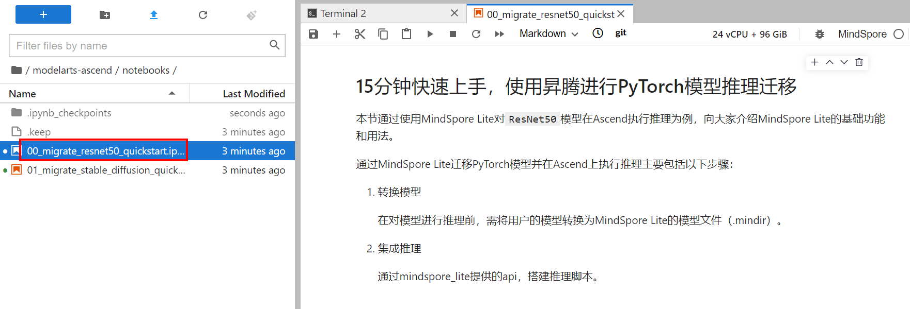Image resolution: width=910 pixels, height=309 pixels.
Task: Click the 24 vCPU + 96 GiB resource label
Action: (750, 35)
